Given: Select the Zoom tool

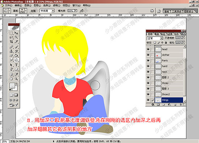Looking at the screenshot, I should pyautogui.click(x=16, y=79).
